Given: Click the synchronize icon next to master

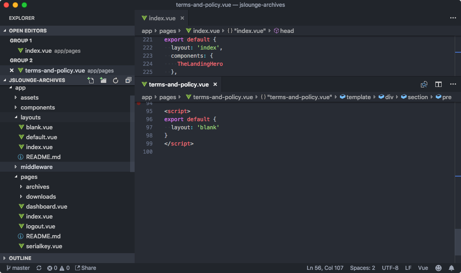Looking at the screenshot, I should (38, 268).
